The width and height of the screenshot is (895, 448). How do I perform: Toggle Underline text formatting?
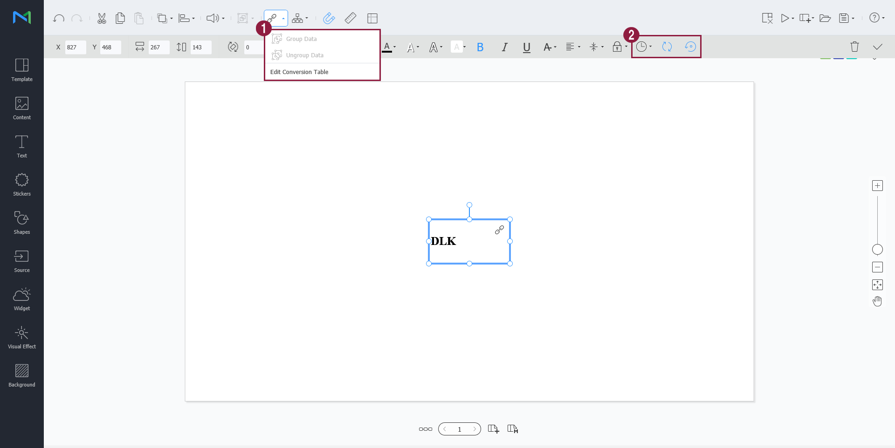pyautogui.click(x=527, y=47)
